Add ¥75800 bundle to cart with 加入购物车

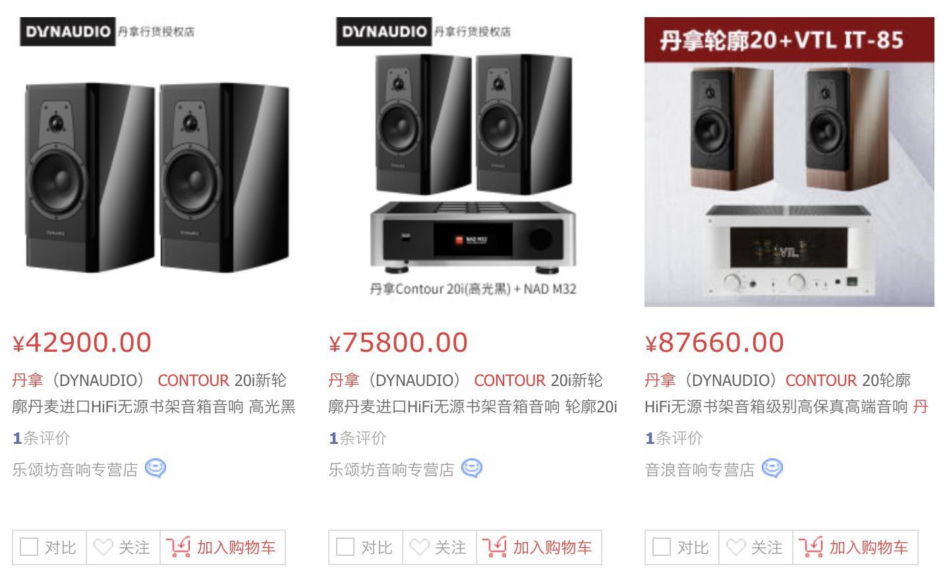click(539, 547)
